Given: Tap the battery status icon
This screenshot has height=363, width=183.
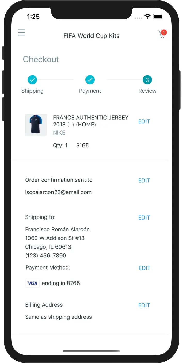Looking at the screenshot, I should [158, 17].
